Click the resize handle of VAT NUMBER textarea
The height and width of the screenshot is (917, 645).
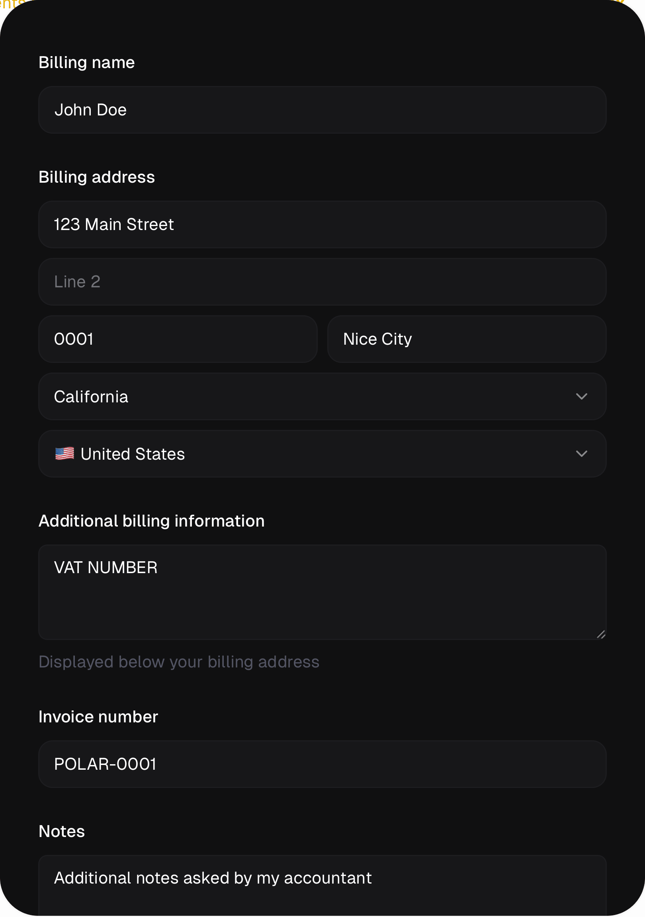coord(601,634)
